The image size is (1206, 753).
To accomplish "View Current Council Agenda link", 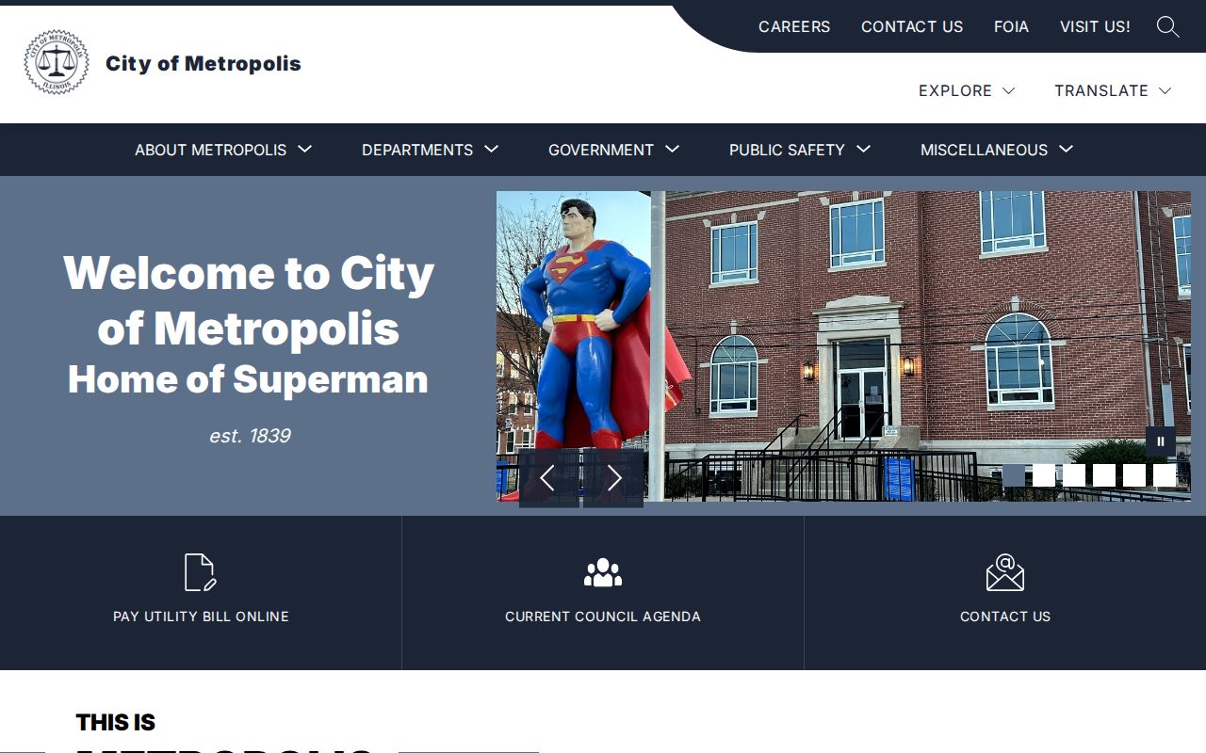I will click(x=603, y=617).
